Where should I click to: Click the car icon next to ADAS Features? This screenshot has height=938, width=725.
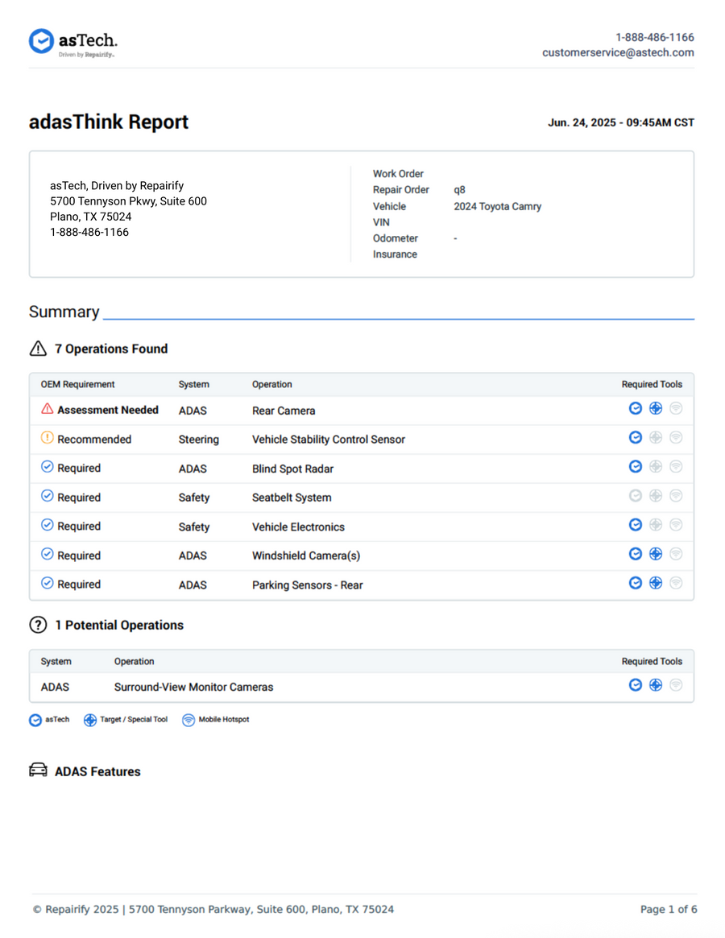pos(36,771)
